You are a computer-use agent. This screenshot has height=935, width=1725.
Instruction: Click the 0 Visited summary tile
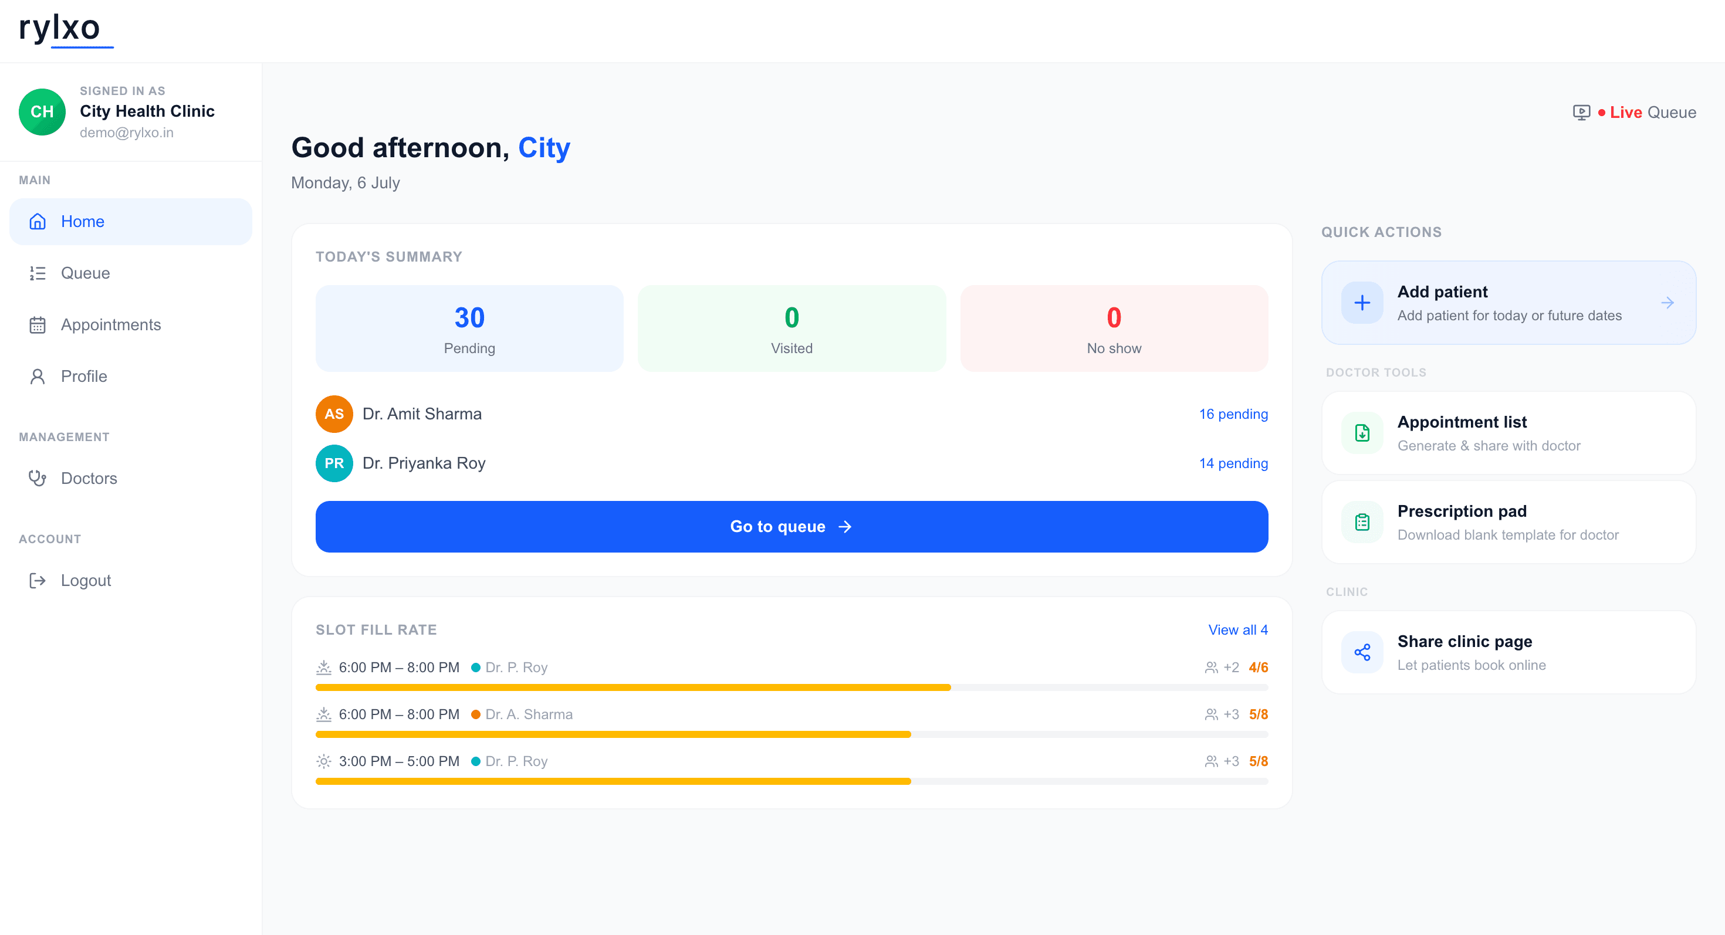tap(792, 328)
